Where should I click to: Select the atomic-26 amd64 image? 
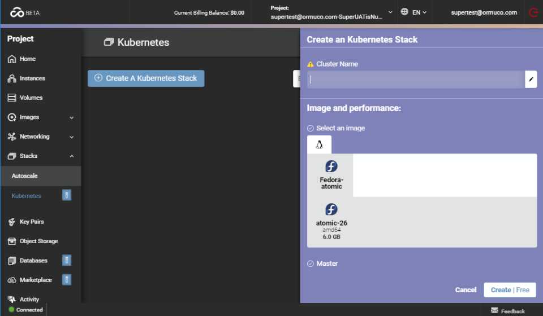point(331,222)
